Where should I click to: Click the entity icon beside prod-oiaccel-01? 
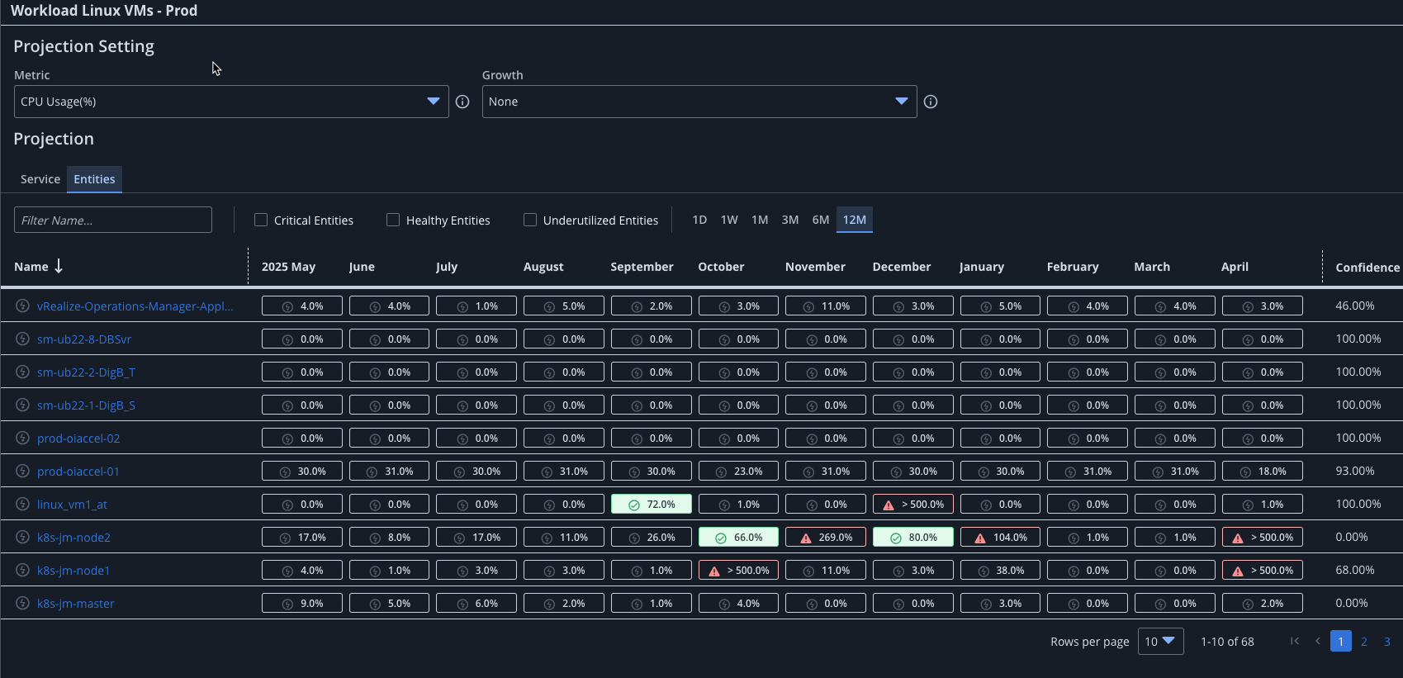[23, 471]
